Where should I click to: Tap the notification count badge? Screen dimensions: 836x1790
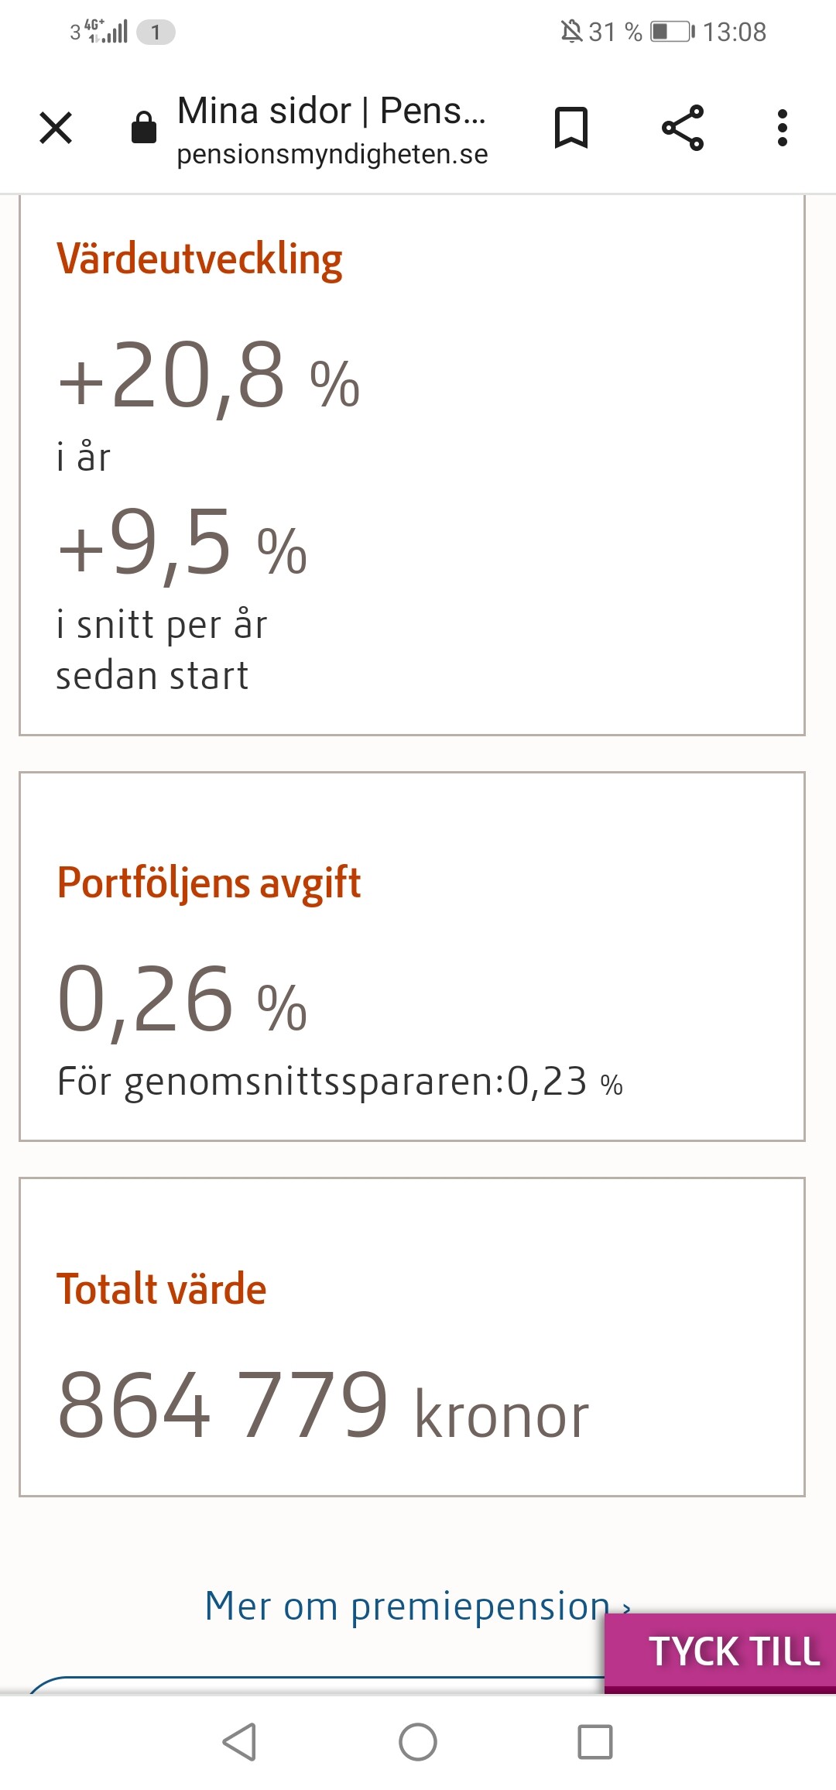click(156, 32)
